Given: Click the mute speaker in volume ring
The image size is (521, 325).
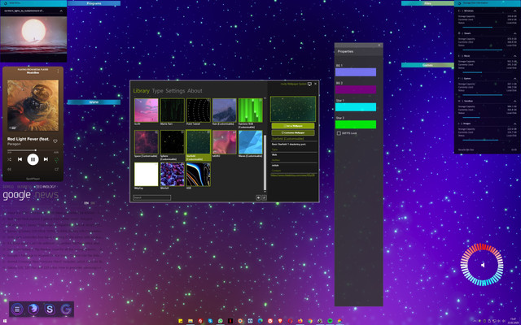Looking at the screenshot, I should click(483, 265).
